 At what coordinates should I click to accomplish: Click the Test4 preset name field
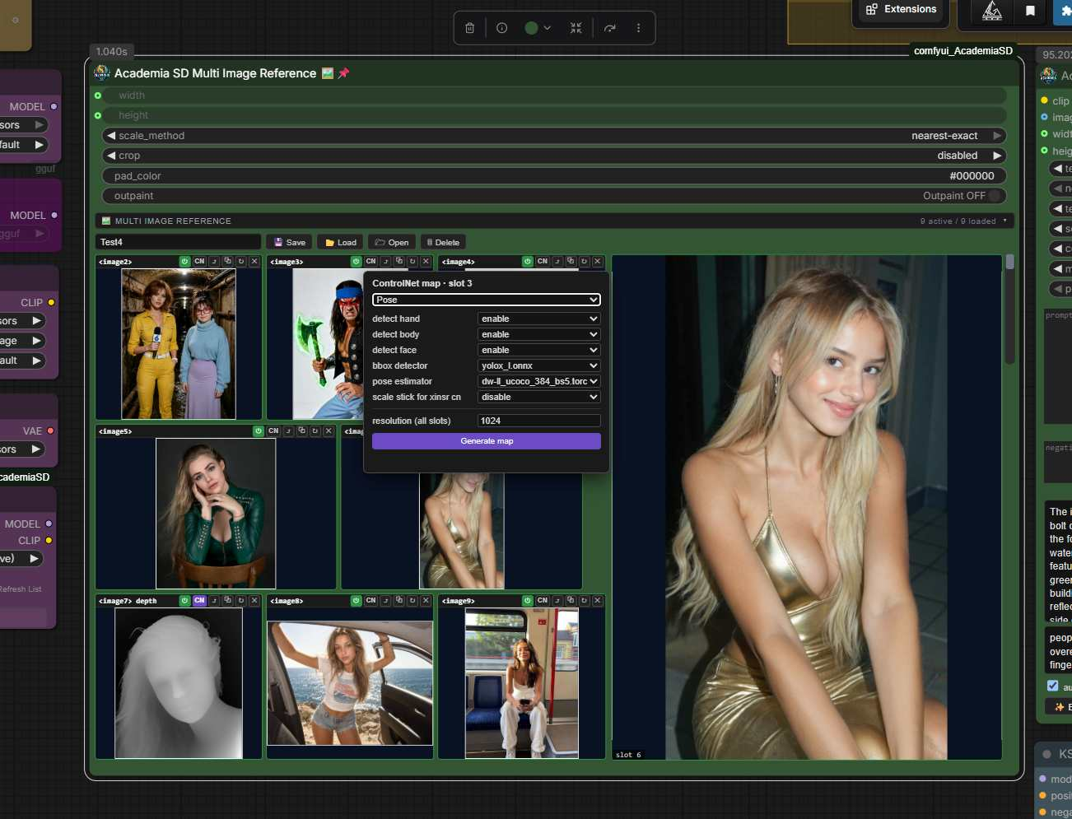(x=179, y=242)
